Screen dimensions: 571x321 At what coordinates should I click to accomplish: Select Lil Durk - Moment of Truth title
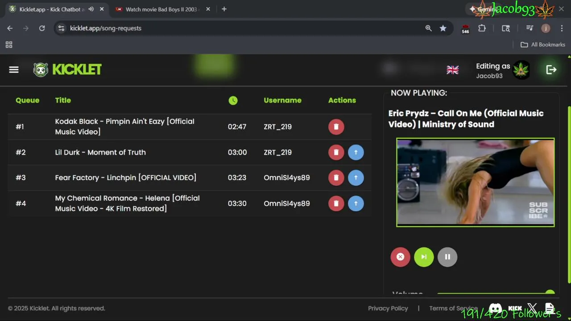100,152
